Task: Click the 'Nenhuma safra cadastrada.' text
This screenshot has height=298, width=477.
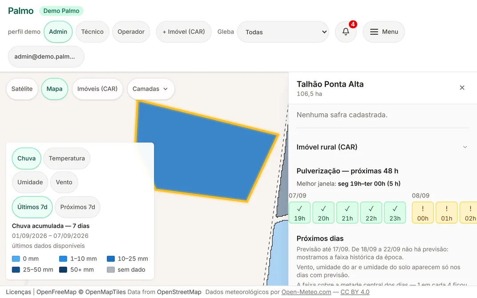Action: pyautogui.click(x=342, y=115)
